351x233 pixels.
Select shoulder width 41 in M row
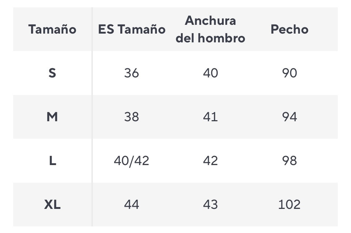[210, 117]
